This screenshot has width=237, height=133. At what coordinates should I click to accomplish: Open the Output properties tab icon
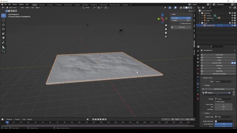pos(198,59)
